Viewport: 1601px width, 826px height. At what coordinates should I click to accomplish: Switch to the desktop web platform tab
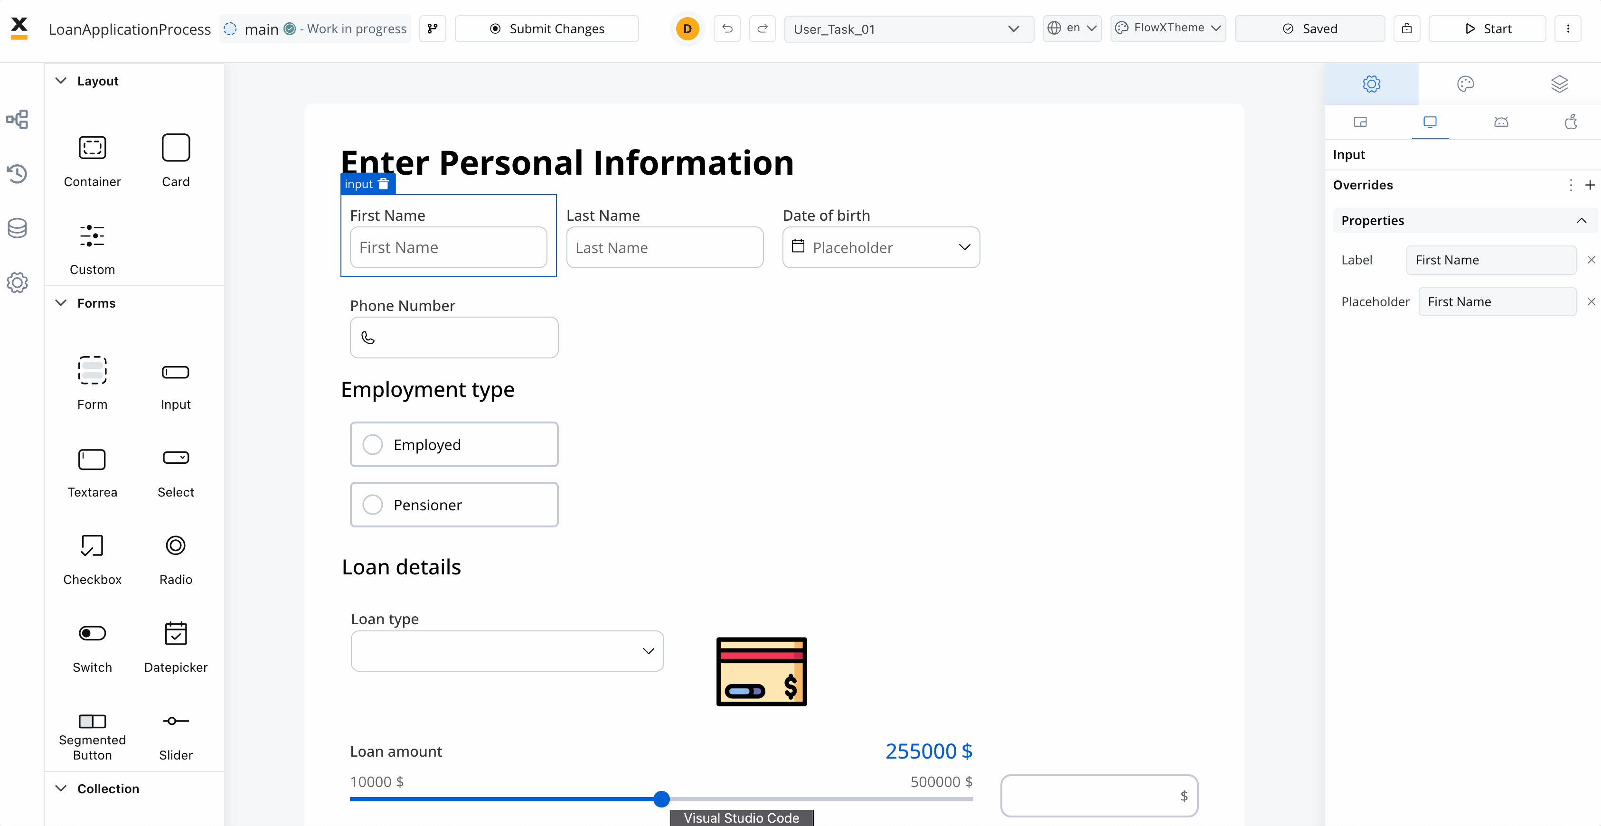[1430, 122]
